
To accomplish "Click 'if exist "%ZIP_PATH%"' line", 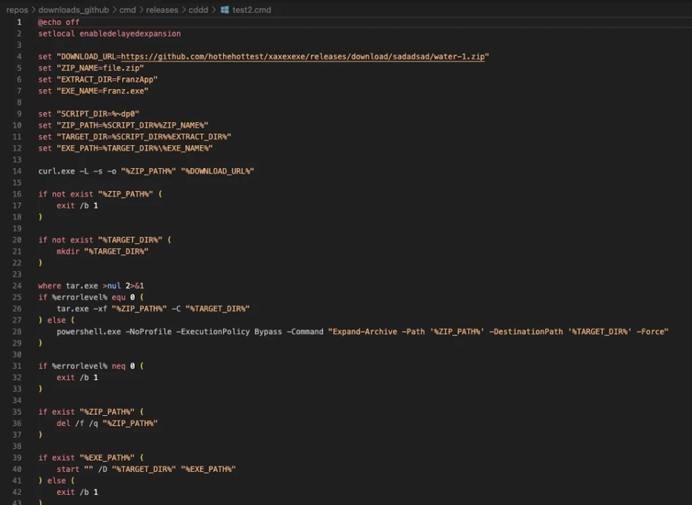I will (91, 412).
